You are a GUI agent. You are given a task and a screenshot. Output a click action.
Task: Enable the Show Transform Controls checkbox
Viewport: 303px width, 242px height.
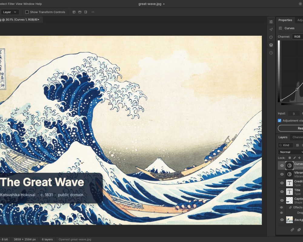27,12
